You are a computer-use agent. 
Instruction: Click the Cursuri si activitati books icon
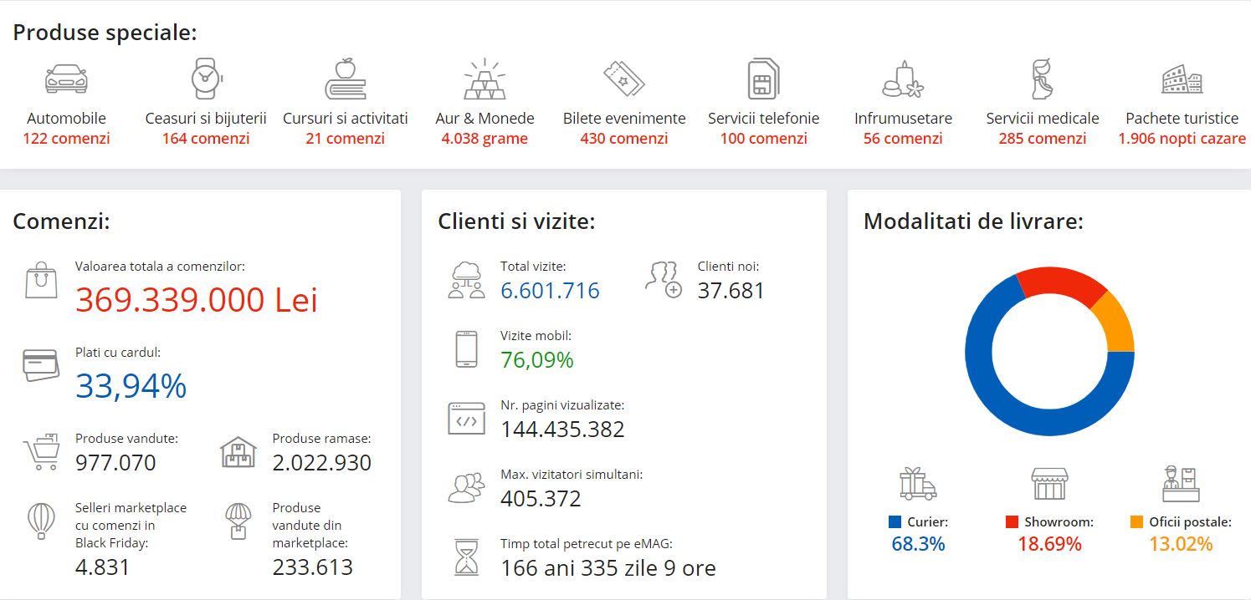coord(345,79)
